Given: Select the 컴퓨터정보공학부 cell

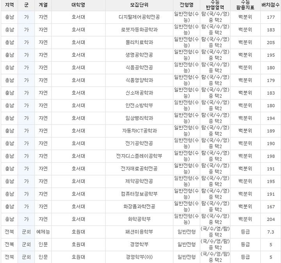Looking at the screenshot, I should click(139, 194).
